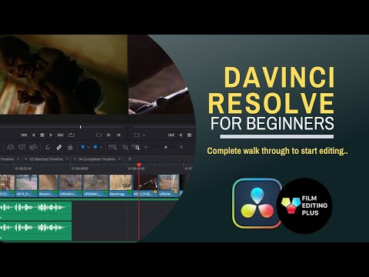Click the timeline zoom out minus button

click(x=146, y=147)
